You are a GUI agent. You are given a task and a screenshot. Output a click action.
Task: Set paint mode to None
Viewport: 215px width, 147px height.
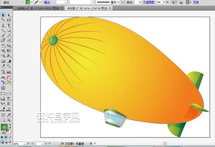tap(10, 137)
